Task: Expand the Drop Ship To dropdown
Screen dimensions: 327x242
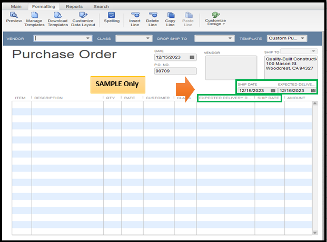Action: coord(230,38)
